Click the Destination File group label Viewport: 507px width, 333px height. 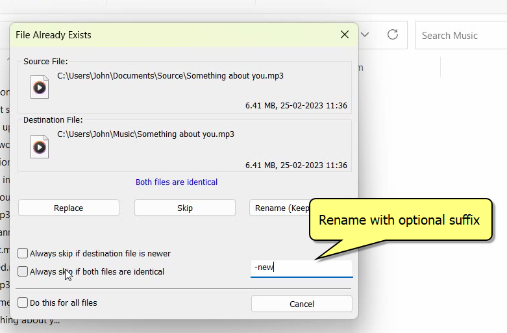[53, 120]
